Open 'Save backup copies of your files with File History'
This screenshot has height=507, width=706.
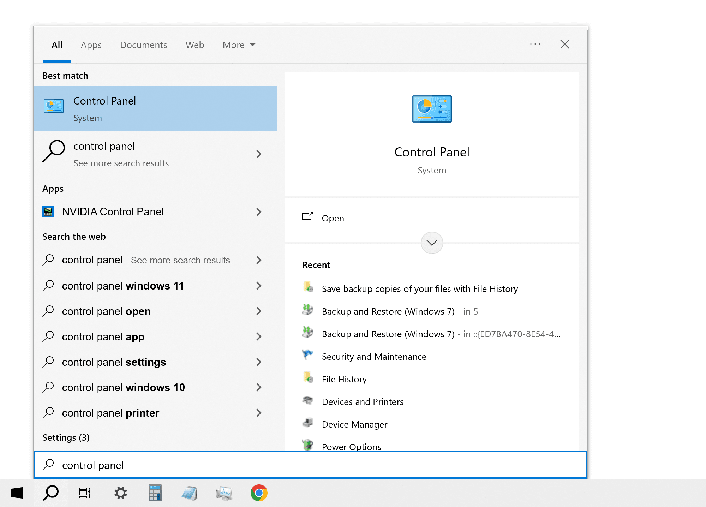pos(420,289)
